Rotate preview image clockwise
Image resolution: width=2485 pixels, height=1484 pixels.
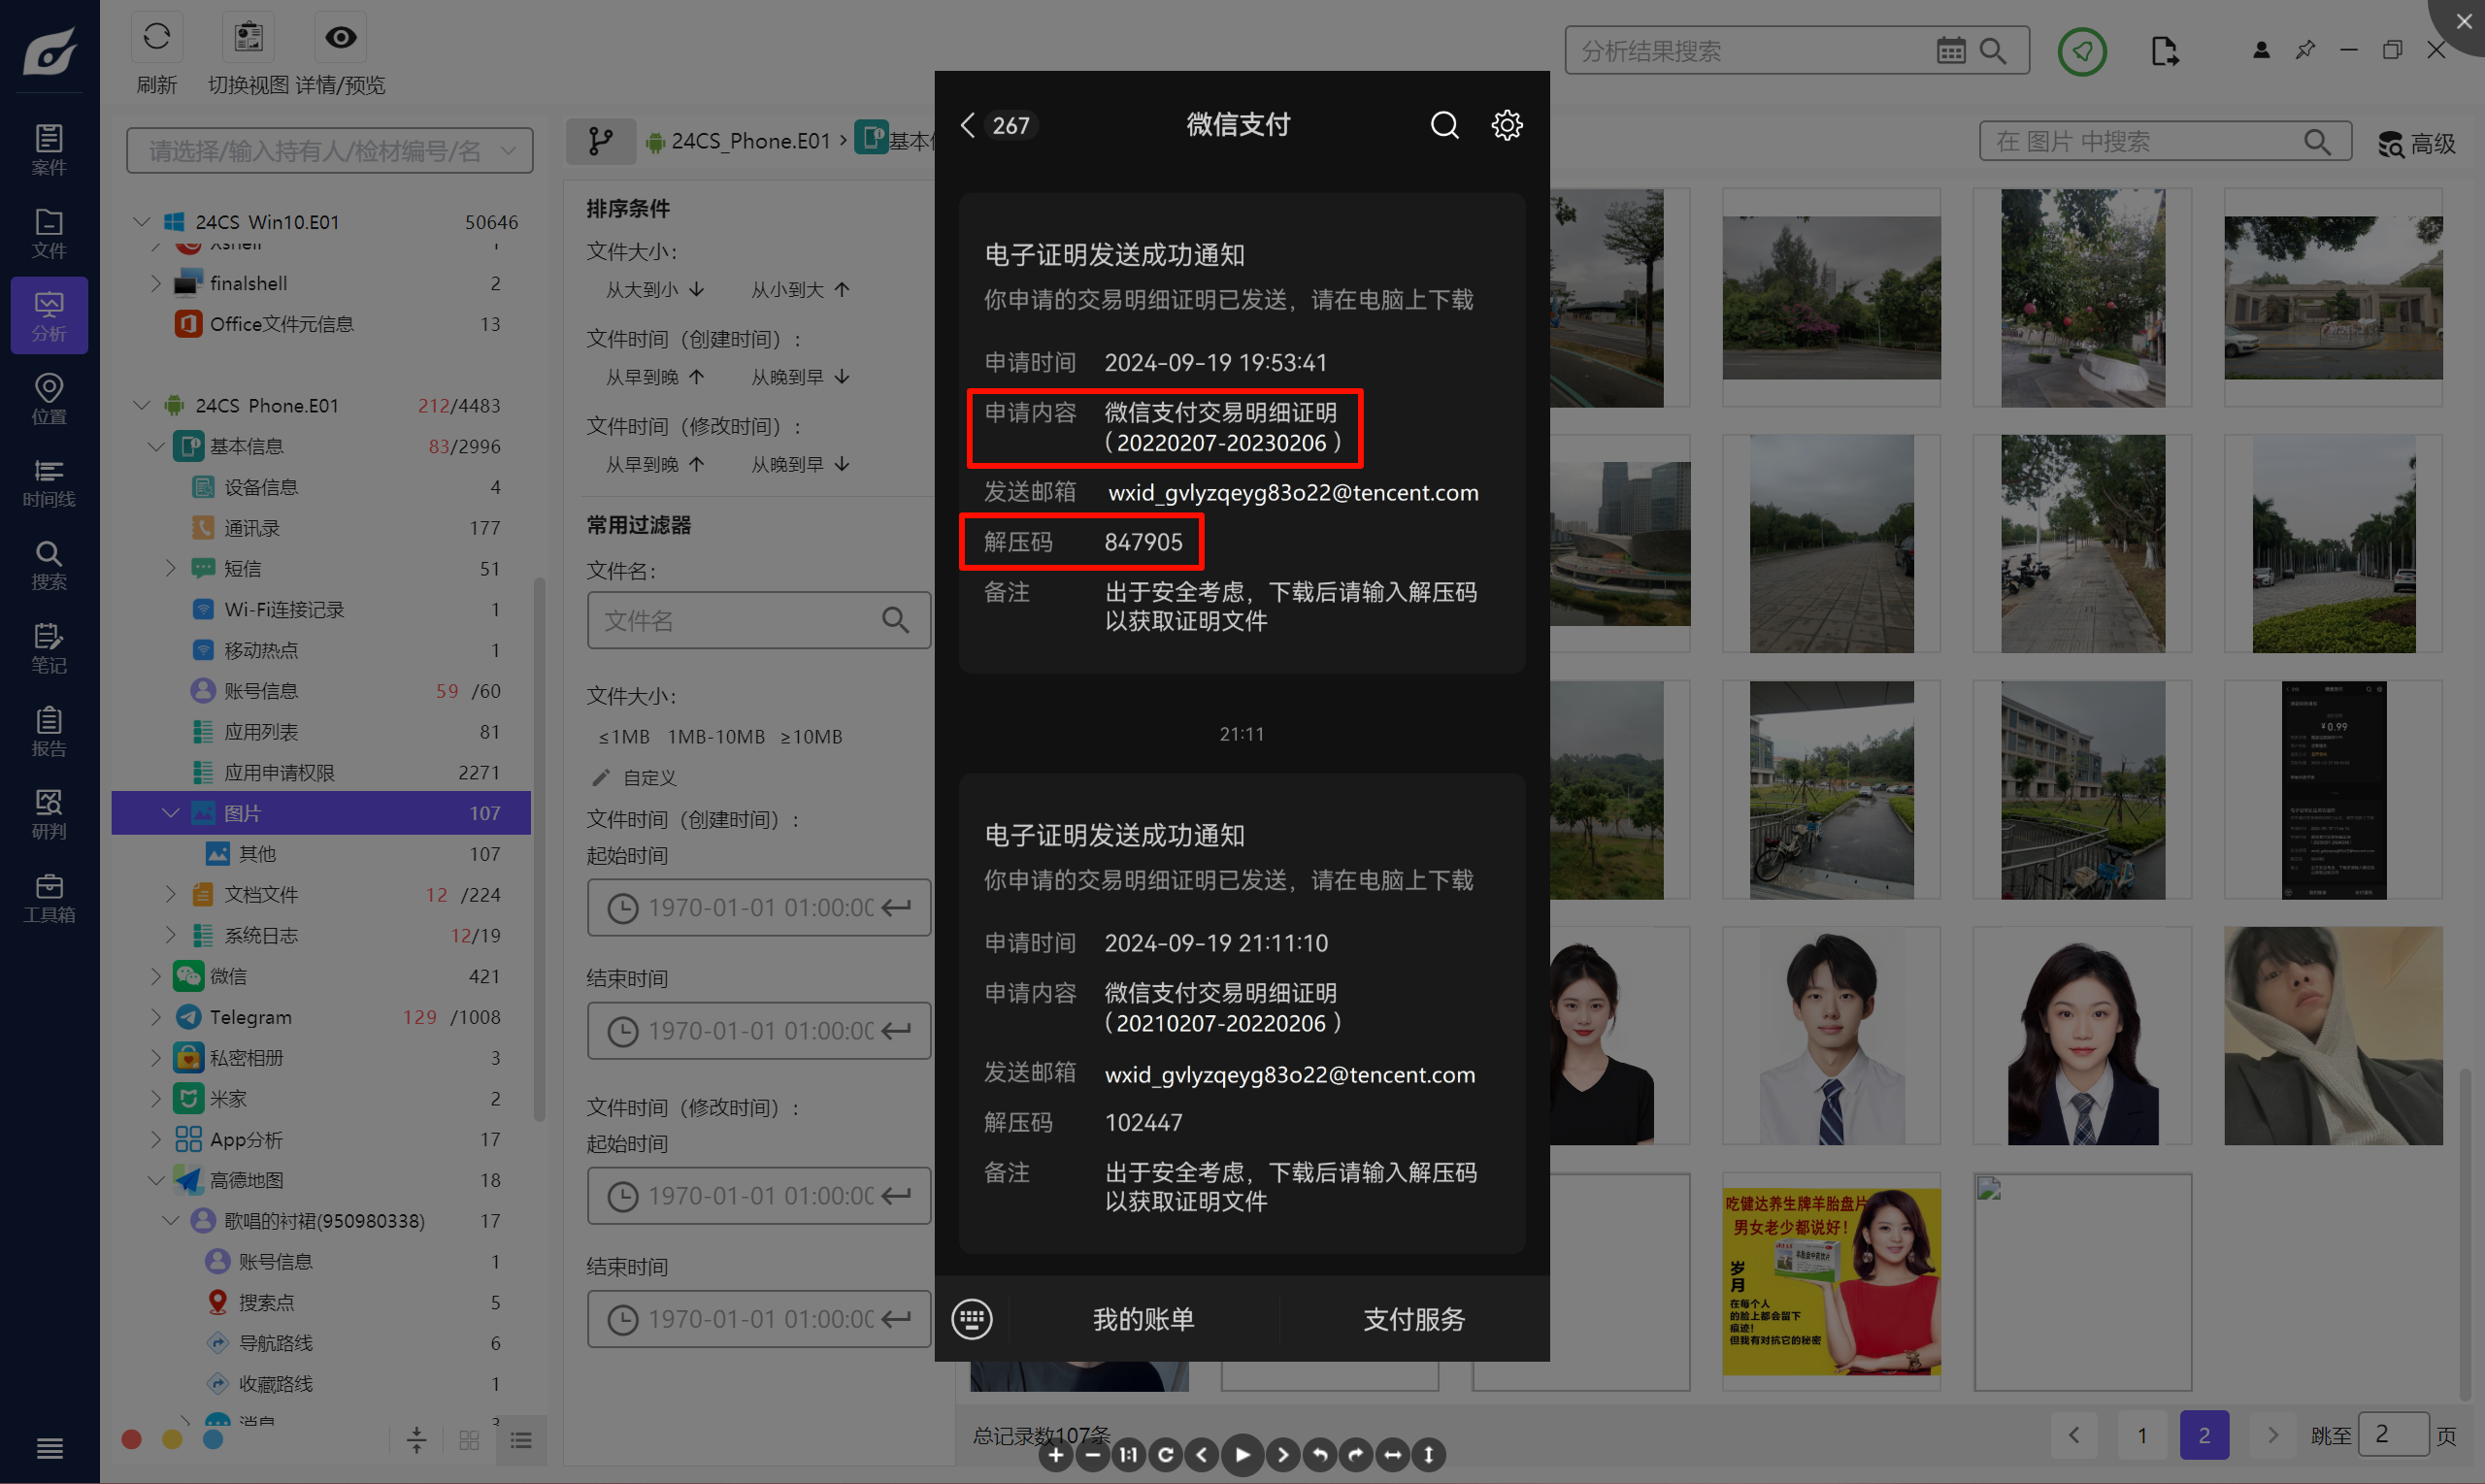click(1356, 1455)
